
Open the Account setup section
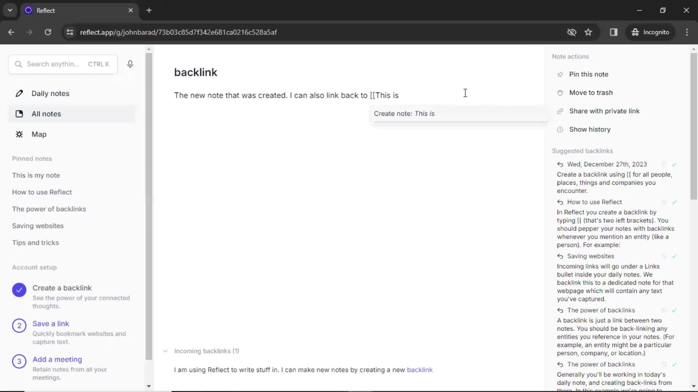34,267
